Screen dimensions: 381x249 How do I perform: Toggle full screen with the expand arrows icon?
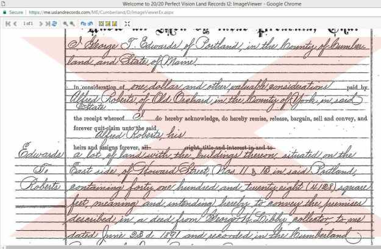point(127,23)
